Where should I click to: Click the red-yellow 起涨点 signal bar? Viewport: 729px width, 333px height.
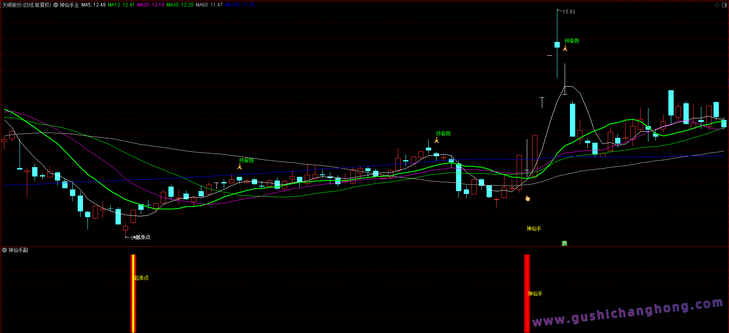coord(133,293)
